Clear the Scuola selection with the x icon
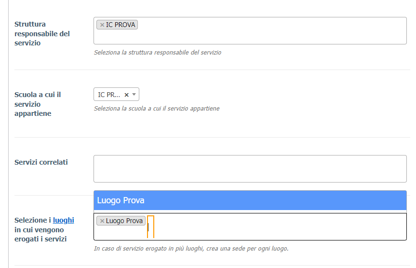Screen dimensions: 416x268 tap(127, 95)
